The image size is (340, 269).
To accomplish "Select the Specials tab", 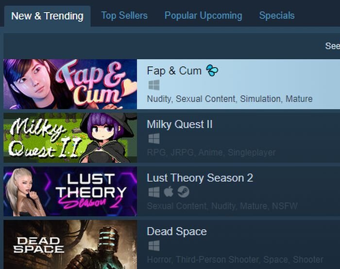I will pyautogui.click(x=277, y=16).
